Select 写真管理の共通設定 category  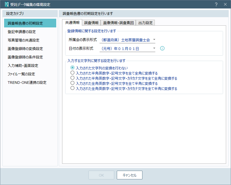[x=30, y=40]
